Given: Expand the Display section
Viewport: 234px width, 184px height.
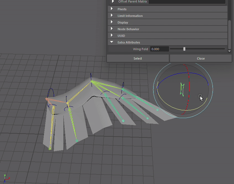Looking at the screenshot, I should [x=112, y=22].
